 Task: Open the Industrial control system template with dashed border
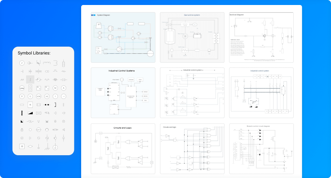click(x=261, y=93)
